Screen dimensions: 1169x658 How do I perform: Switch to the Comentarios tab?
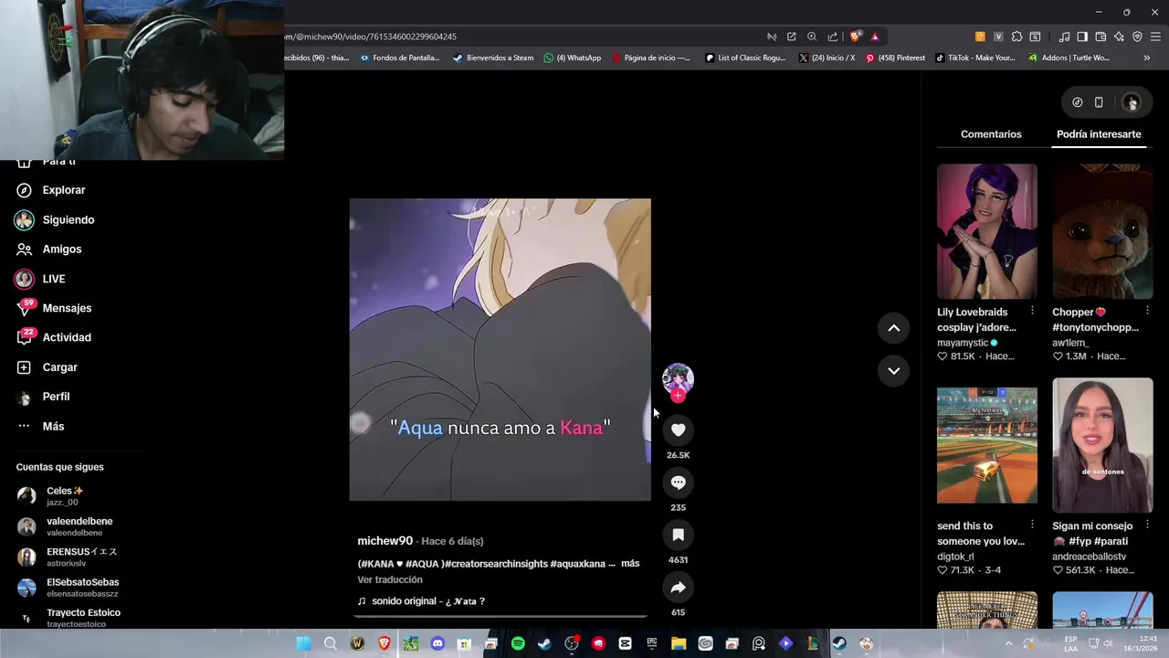[x=991, y=134]
